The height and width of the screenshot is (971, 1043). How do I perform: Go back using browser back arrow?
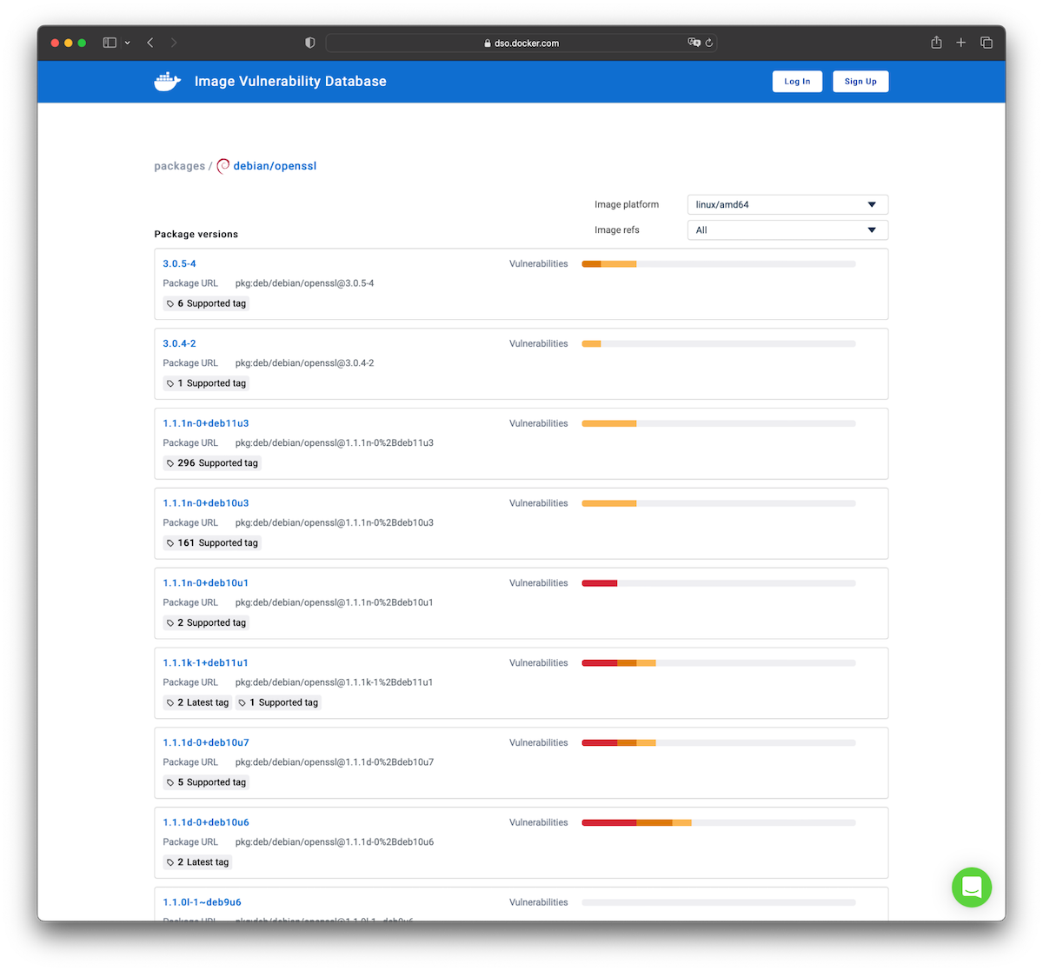(150, 43)
